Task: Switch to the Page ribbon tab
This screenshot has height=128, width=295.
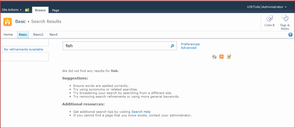Action: (x=56, y=10)
